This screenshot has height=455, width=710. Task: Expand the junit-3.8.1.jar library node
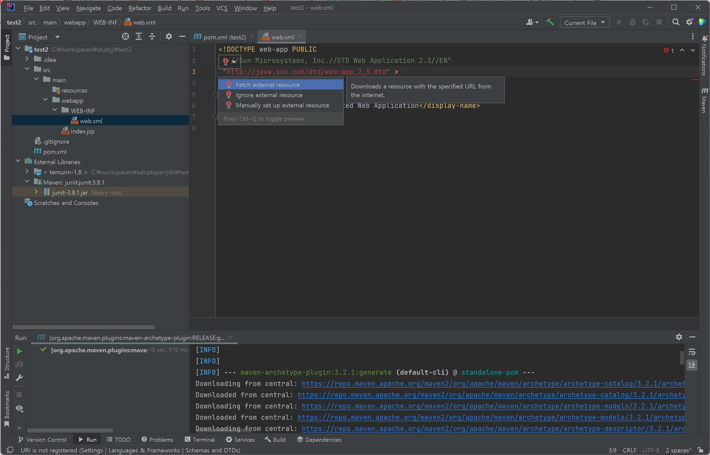(36, 192)
